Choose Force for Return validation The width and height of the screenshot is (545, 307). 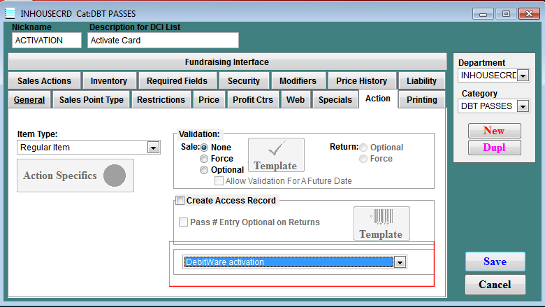[363, 159]
